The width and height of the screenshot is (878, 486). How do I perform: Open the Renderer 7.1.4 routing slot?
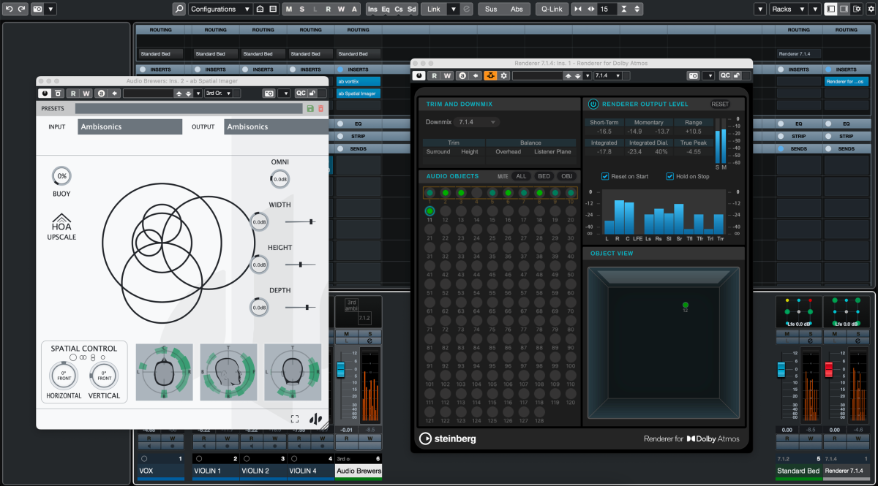click(x=799, y=54)
